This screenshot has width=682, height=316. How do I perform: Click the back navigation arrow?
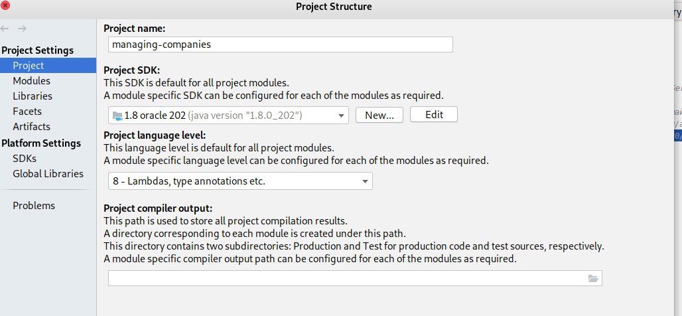[5, 29]
